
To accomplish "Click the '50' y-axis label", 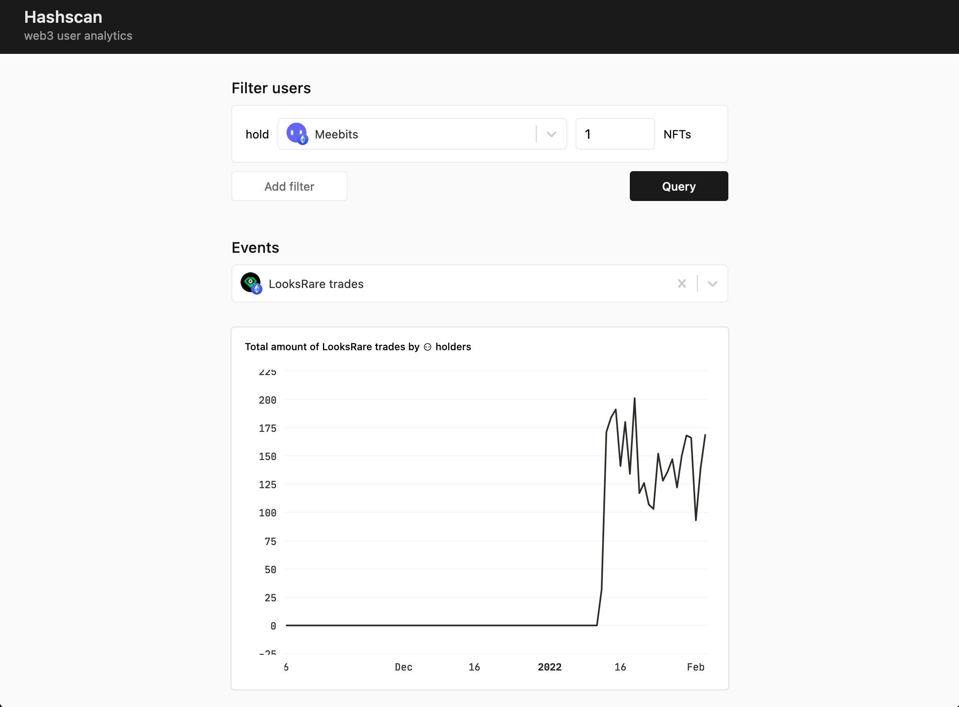I will click(271, 570).
